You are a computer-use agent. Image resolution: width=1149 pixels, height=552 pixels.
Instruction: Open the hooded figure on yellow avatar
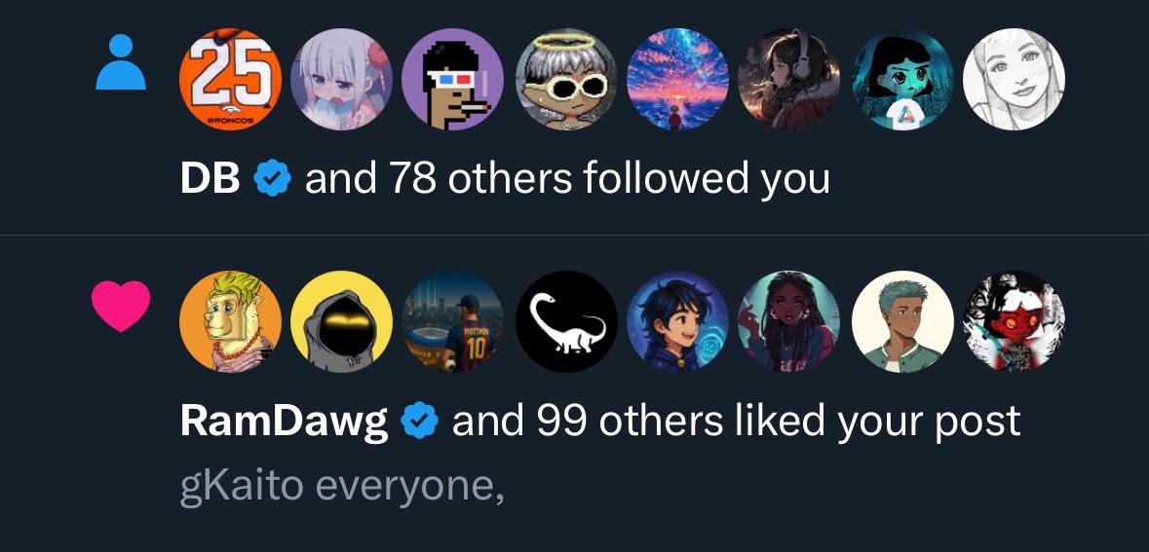point(341,321)
